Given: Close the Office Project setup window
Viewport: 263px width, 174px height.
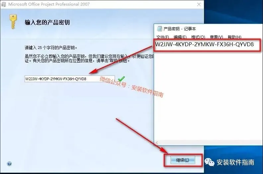Looking at the screenshot, I should tap(199, 4).
